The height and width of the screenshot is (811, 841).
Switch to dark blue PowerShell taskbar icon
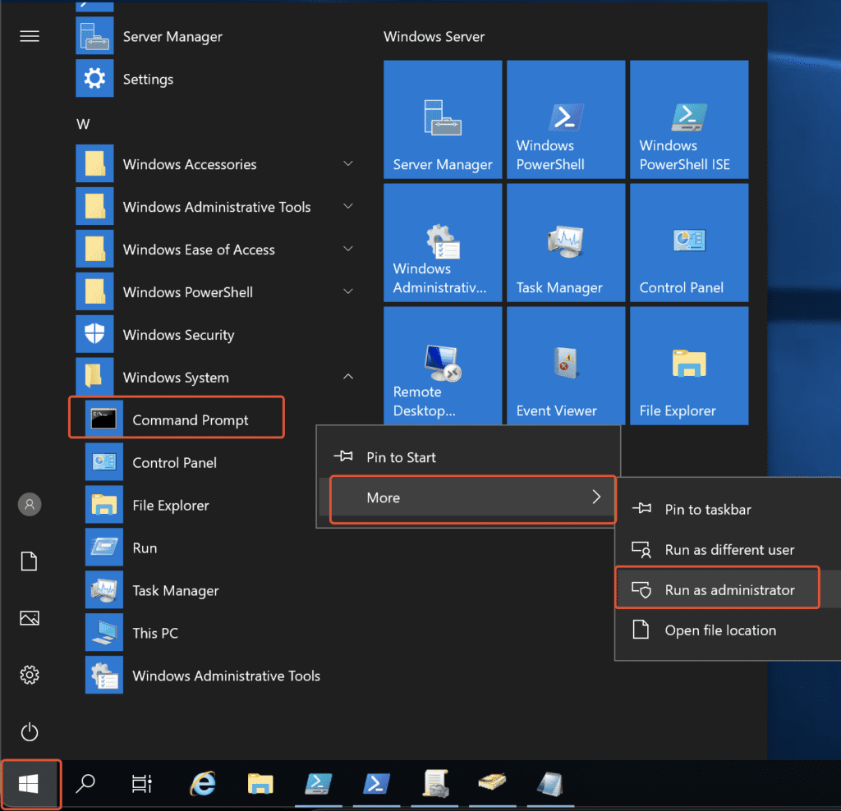click(376, 784)
